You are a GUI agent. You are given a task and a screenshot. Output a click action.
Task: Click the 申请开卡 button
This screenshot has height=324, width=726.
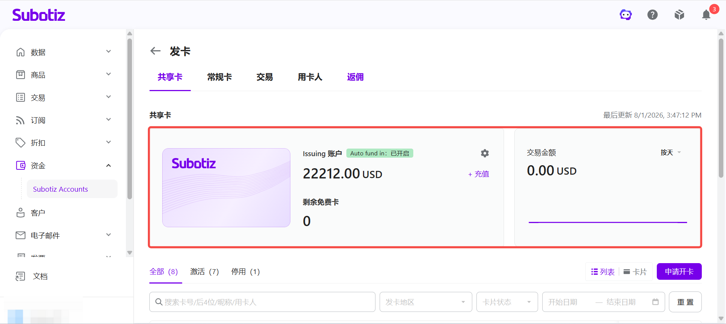pos(679,271)
